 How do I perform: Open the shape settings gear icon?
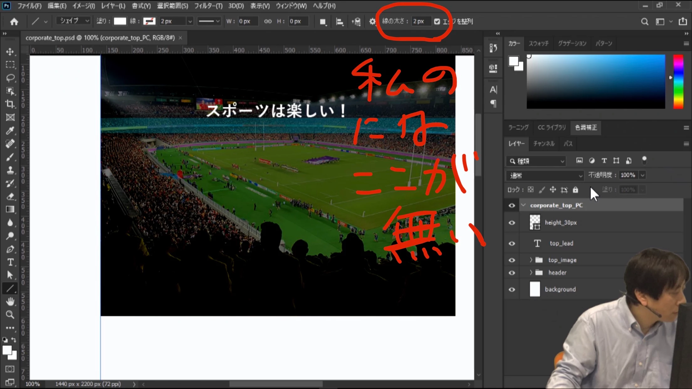coord(372,22)
